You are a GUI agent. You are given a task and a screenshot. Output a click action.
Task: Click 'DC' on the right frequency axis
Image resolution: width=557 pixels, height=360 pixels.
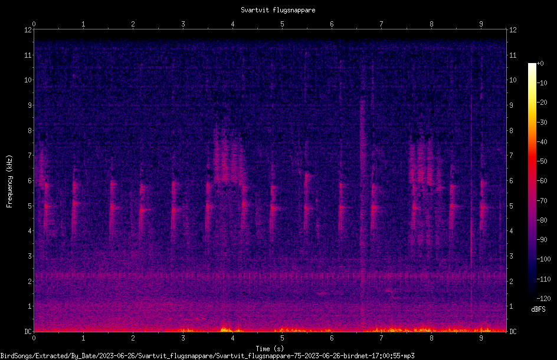click(x=513, y=331)
